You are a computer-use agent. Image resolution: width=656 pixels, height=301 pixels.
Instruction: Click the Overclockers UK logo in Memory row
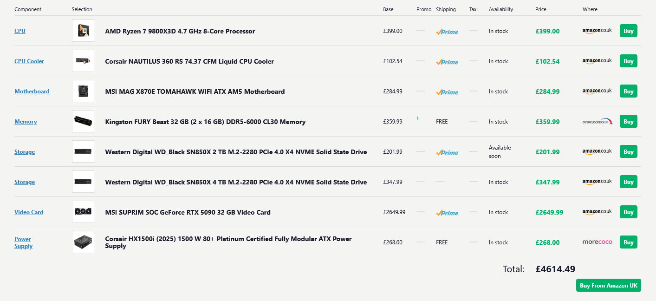[x=598, y=121]
